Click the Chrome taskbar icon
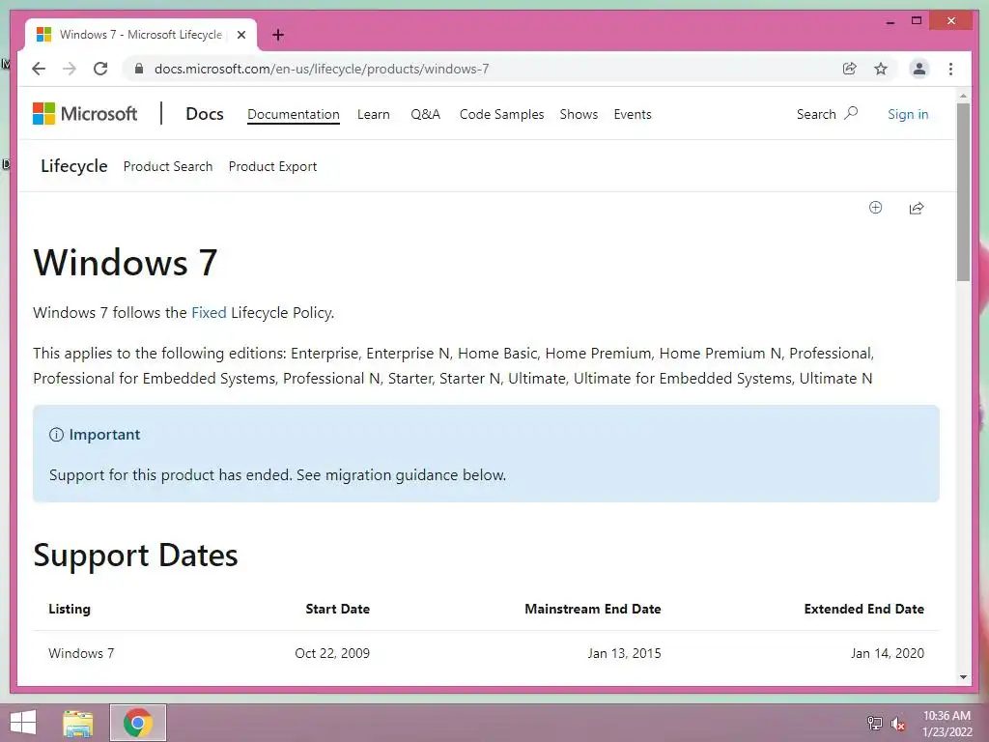Image resolution: width=989 pixels, height=742 pixels. click(138, 723)
